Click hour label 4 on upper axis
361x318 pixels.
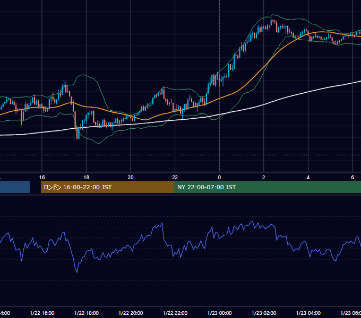(x=308, y=178)
